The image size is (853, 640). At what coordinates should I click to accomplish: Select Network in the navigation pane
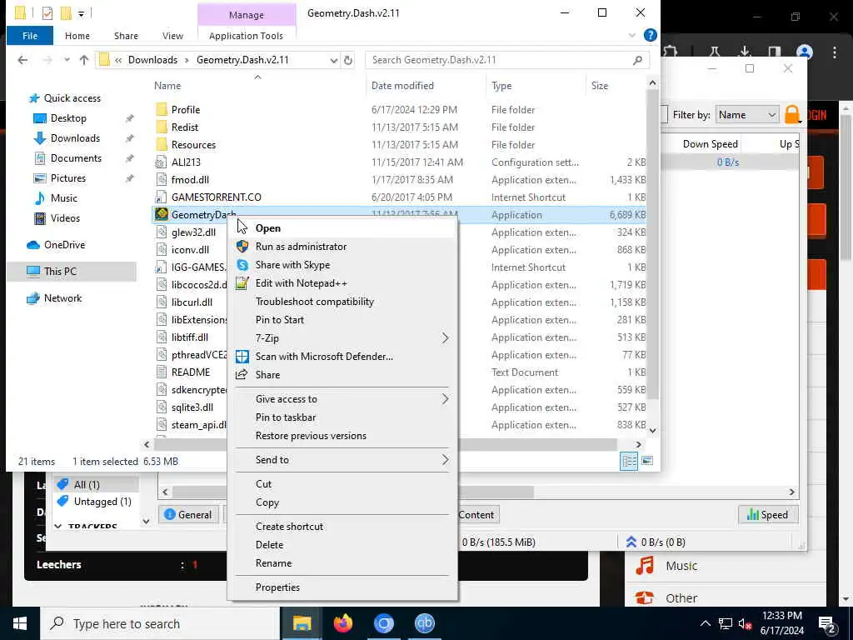(x=62, y=298)
